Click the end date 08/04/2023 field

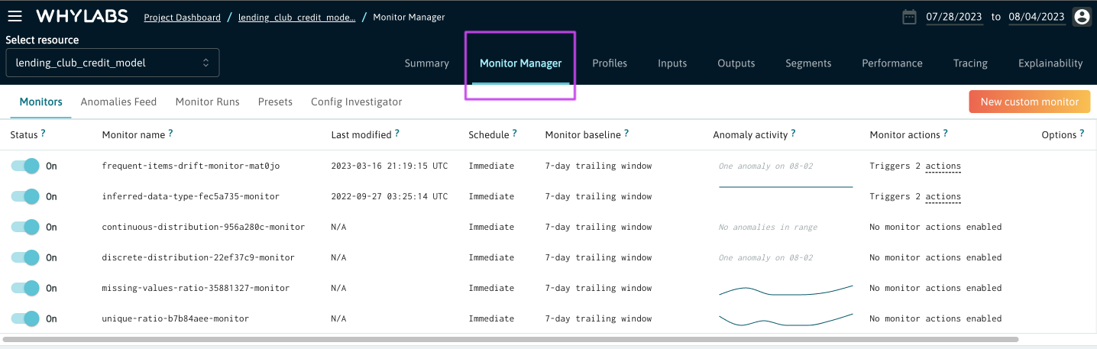tap(1036, 17)
